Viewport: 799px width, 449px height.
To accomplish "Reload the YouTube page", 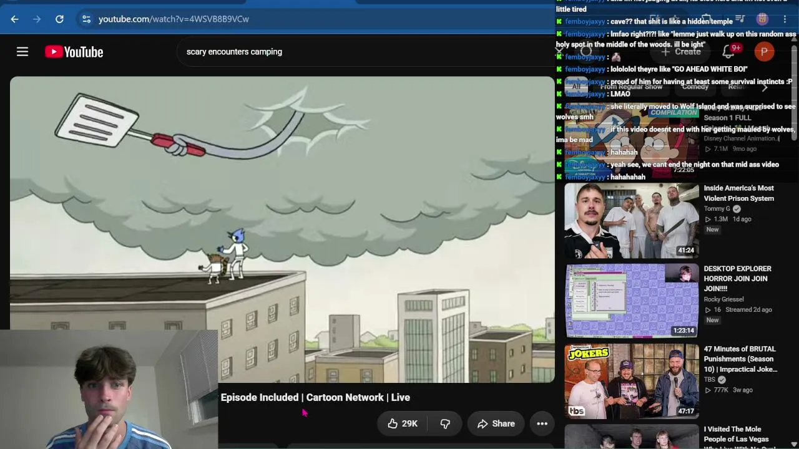I will [x=59, y=19].
